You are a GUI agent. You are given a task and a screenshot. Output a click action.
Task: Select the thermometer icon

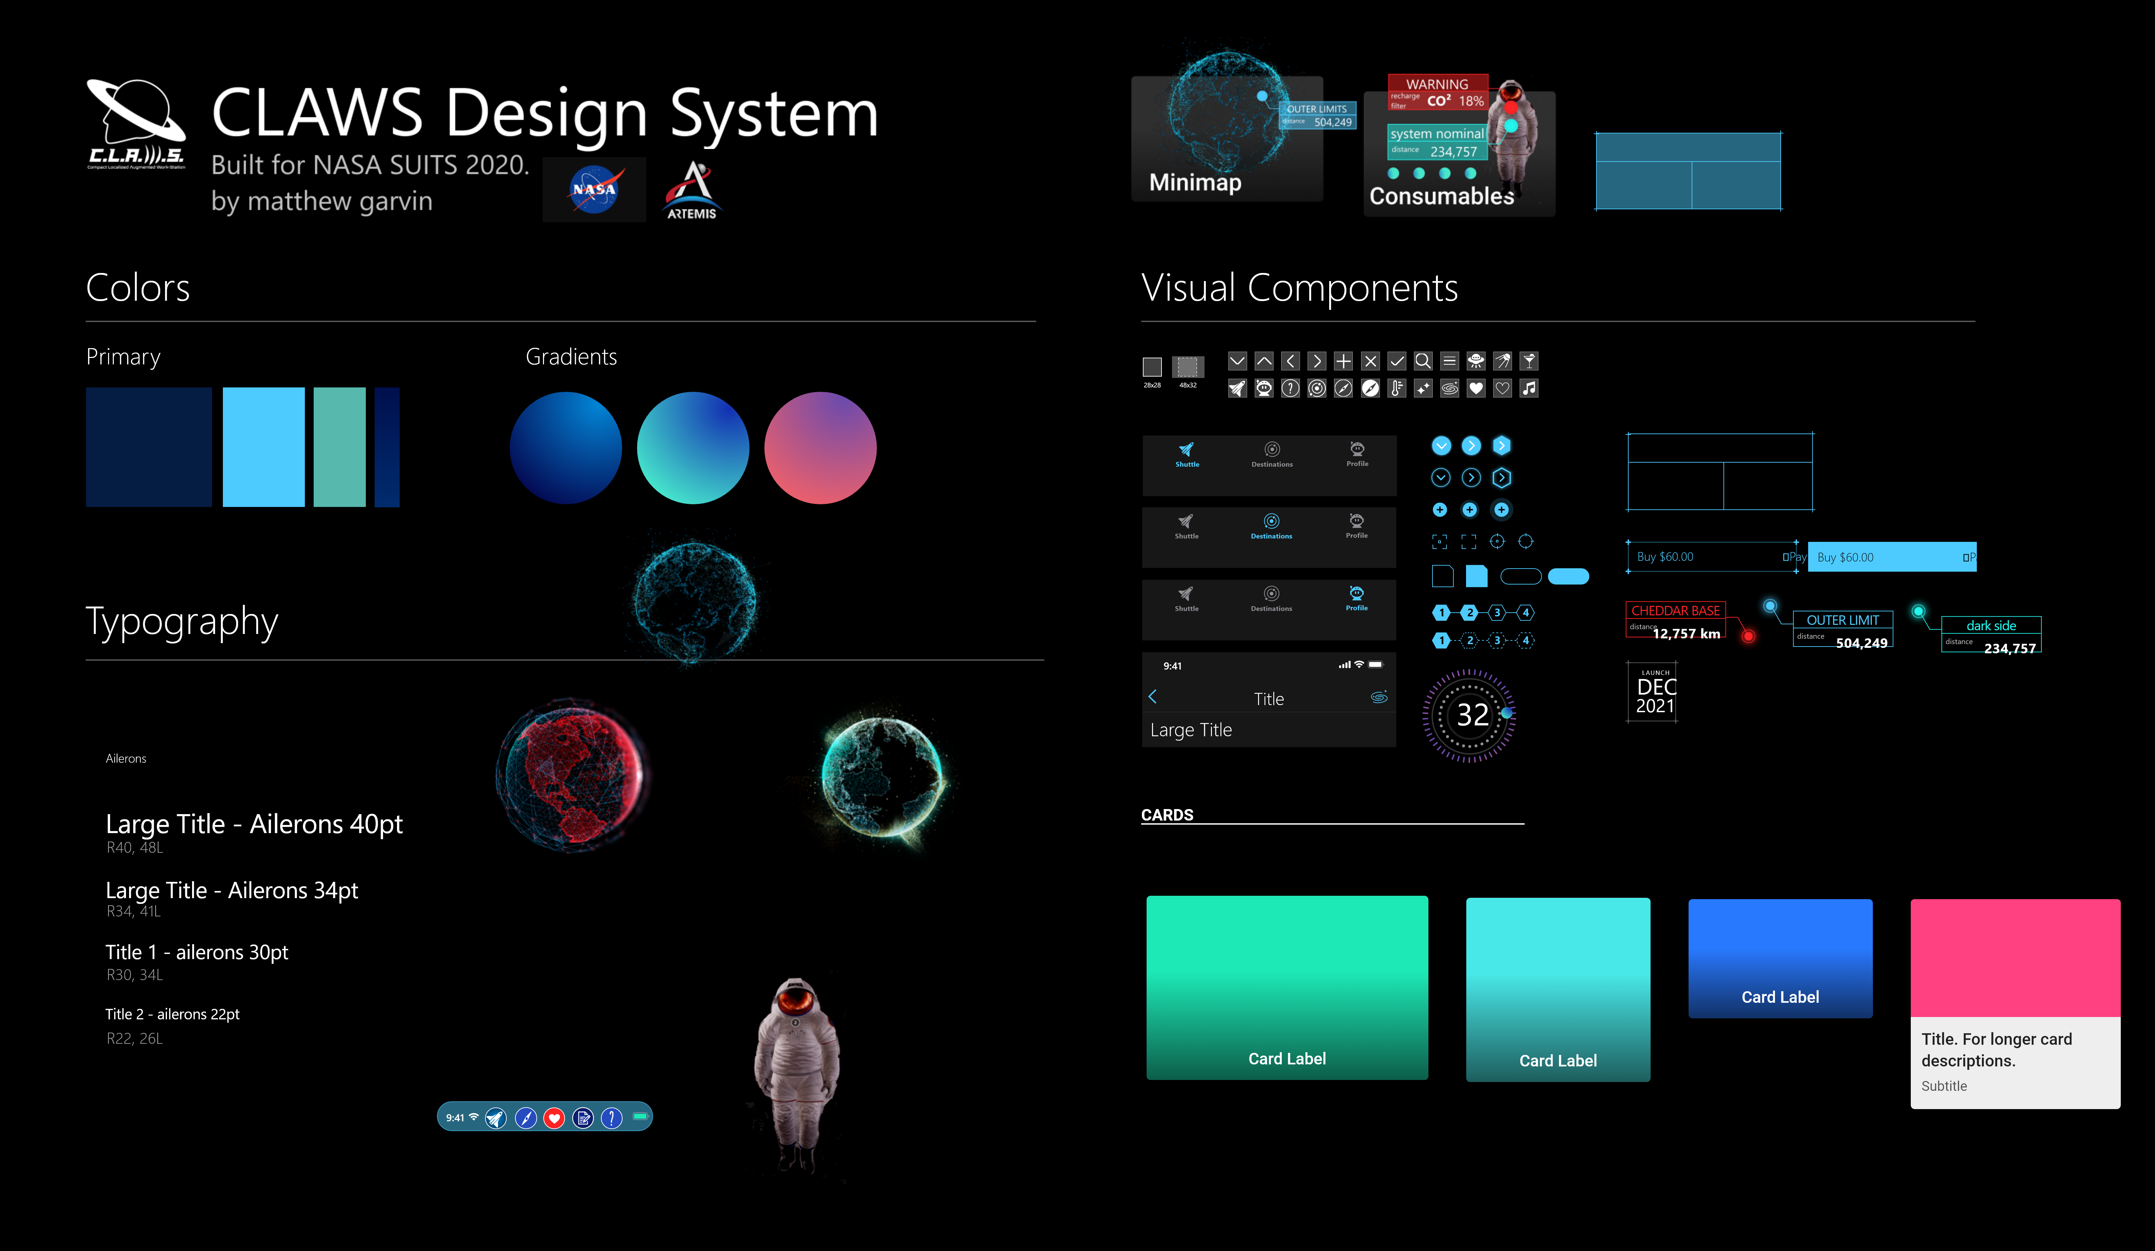pyautogui.click(x=1397, y=388)
